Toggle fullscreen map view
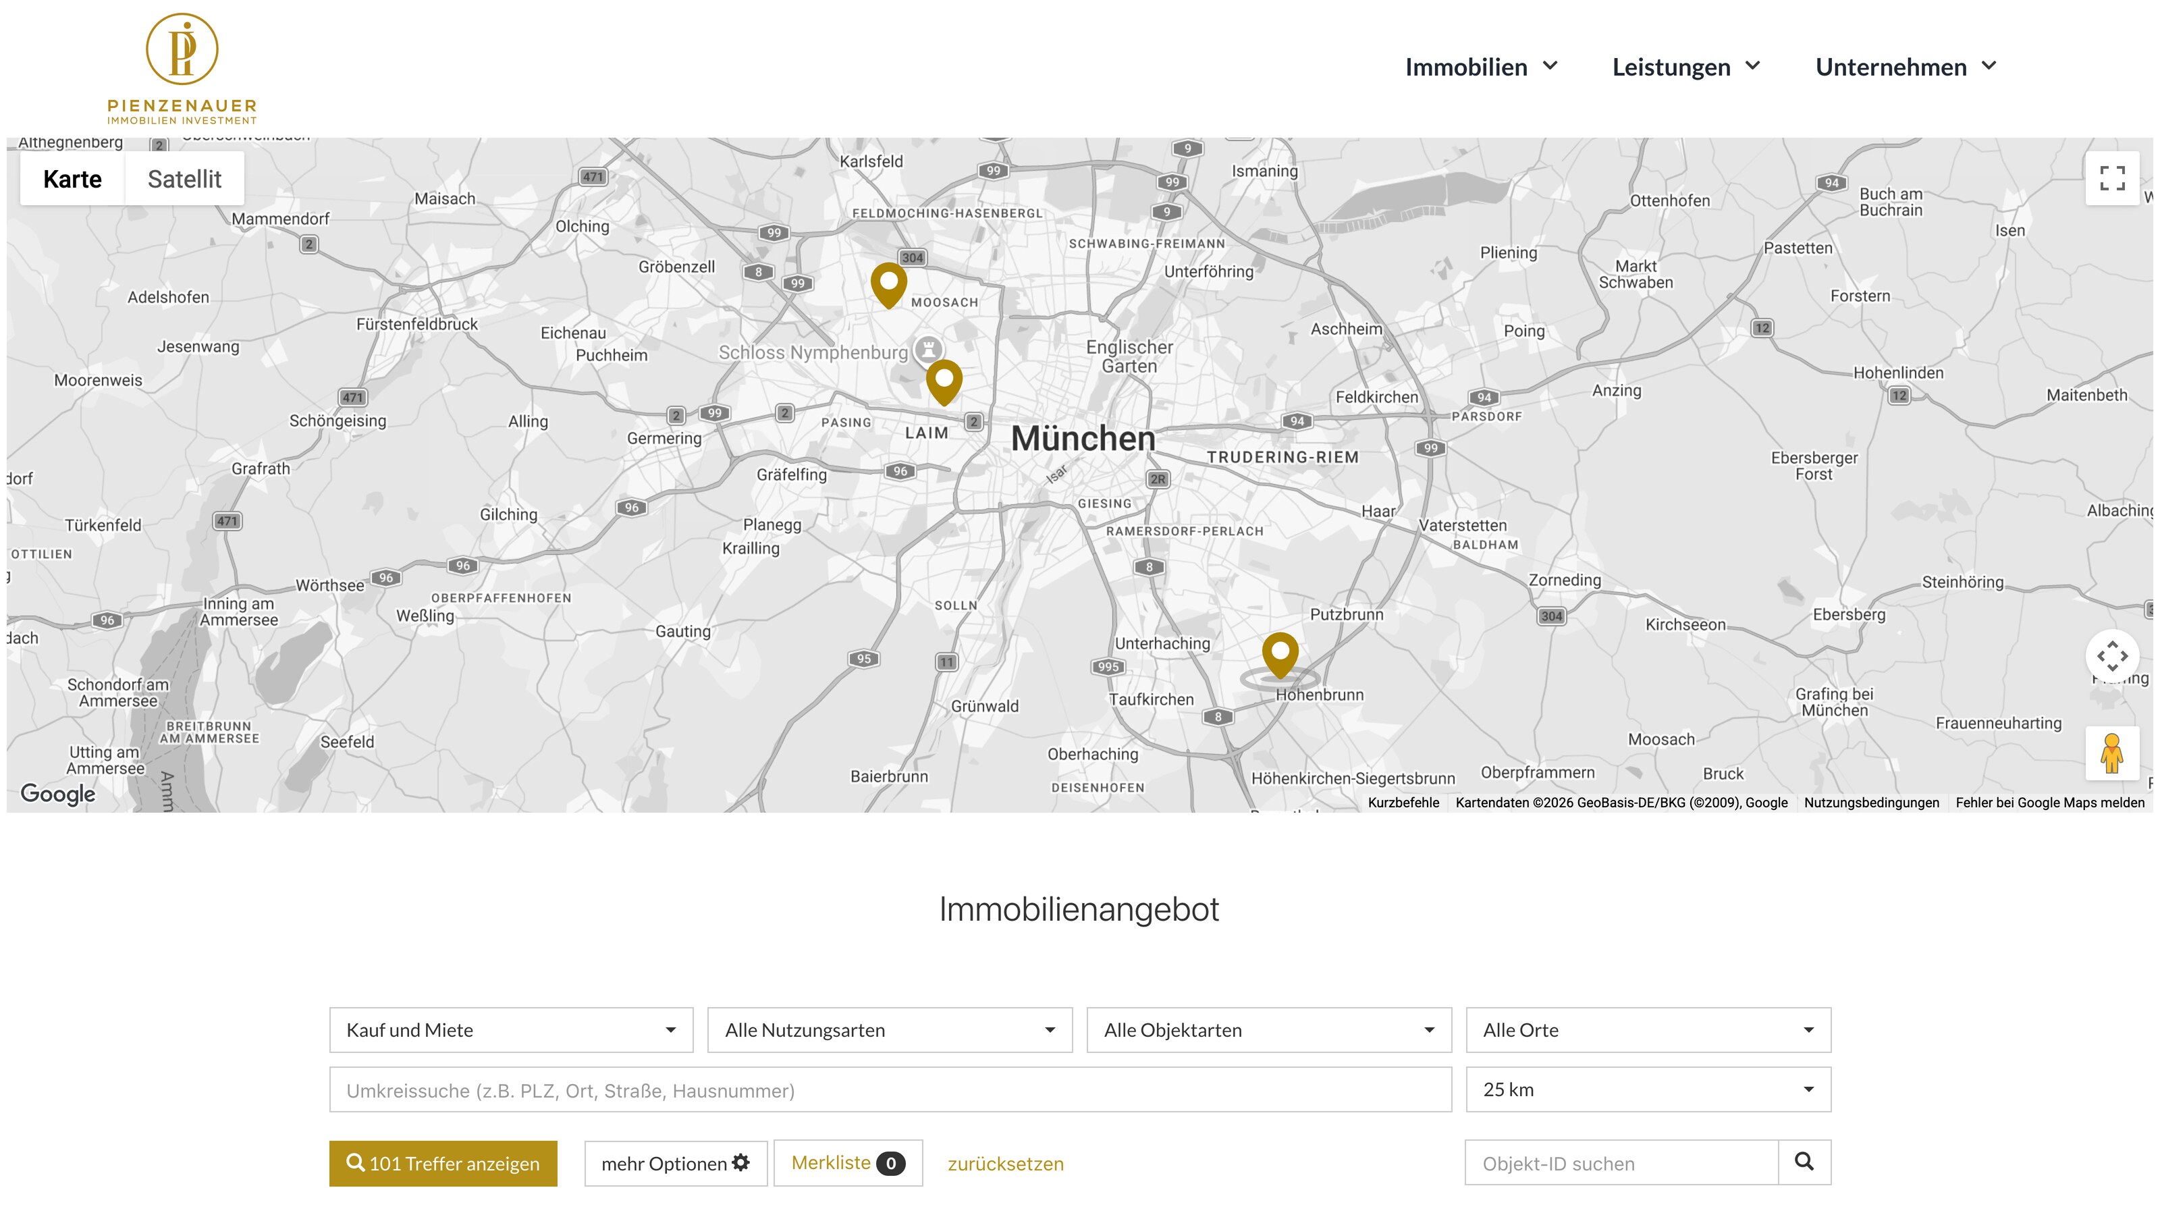2160x1215 pixels. pos(2112,179)
